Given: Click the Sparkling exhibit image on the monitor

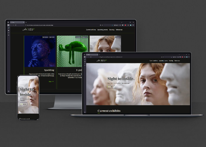Looking at the screenshot, I should pos(40,51).
